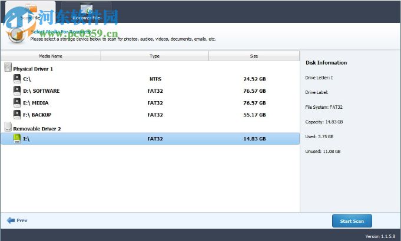The width and height of the screenshot is (401, 241).
Task: Click the FAT32 cell in D:\ SOFTWARE row
Action: pos(155,91)
